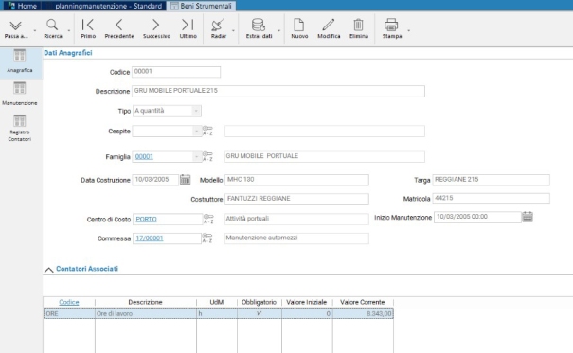Open the calendar for Data Costruzione

click(x=186, y=179)
